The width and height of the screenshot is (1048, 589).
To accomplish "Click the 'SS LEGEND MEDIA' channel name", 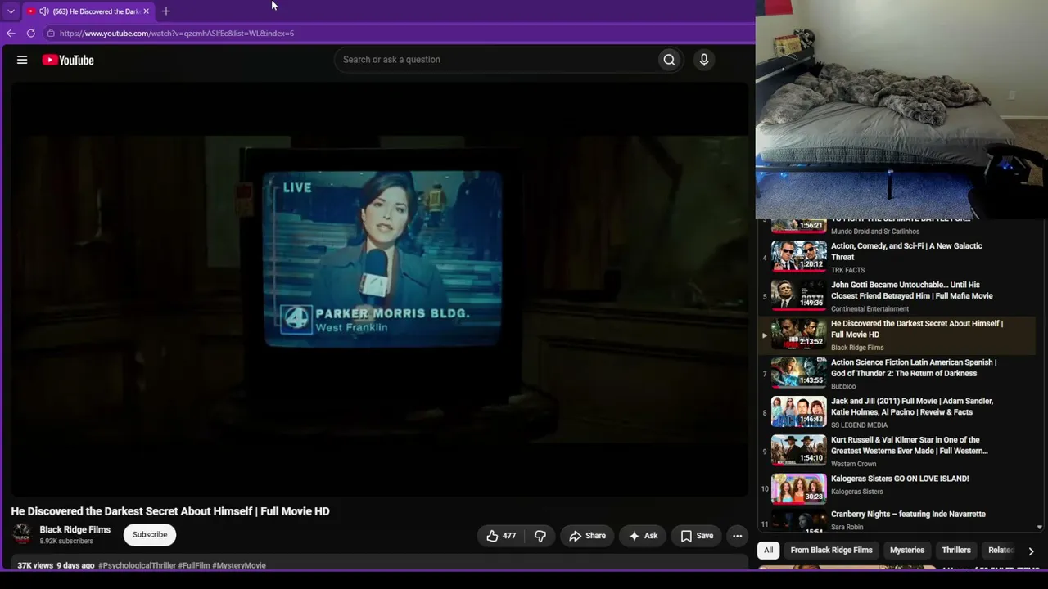I will point(859,425).
